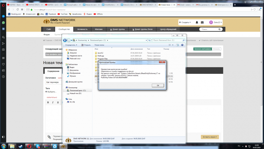Open WhatsApp in the Opera sidebar

(x=3, y=22)
